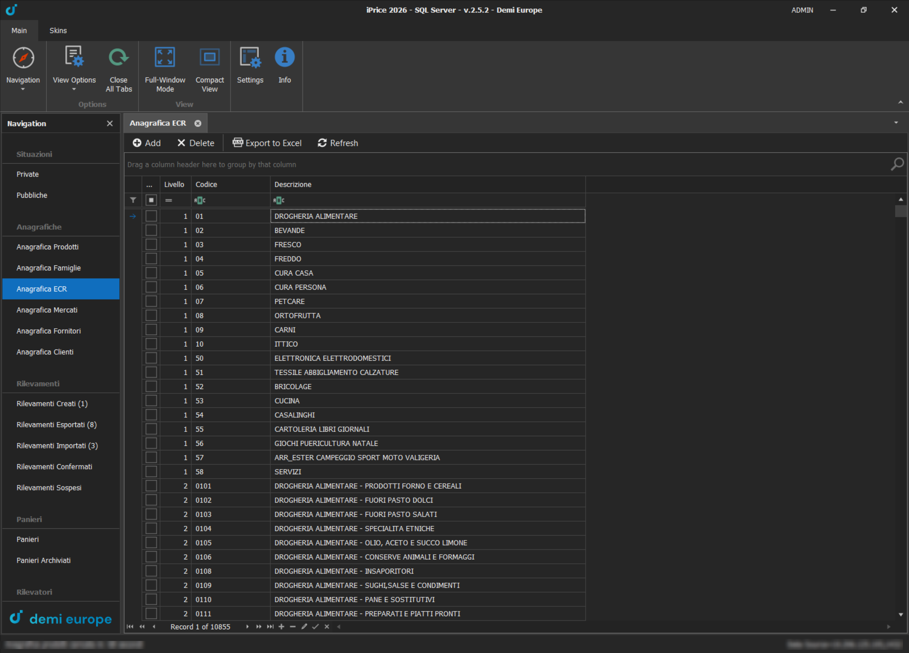Edit the record with the pencil icon
909x653 pixels.
(x=304, y=626)
